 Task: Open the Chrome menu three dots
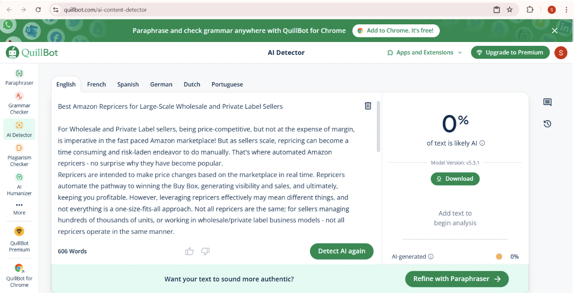pyautogui.click(x=565, y=10)
